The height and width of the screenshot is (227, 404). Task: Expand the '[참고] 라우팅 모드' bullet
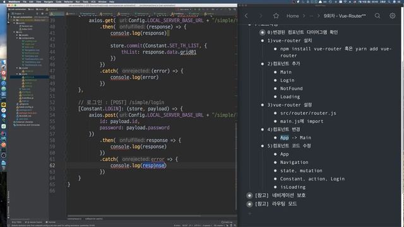[249, 204]
